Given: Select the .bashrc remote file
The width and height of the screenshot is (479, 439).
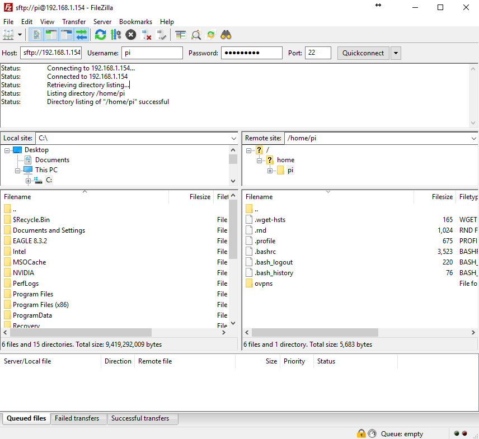Looking at the screenshot, I should tap(265, 252).
